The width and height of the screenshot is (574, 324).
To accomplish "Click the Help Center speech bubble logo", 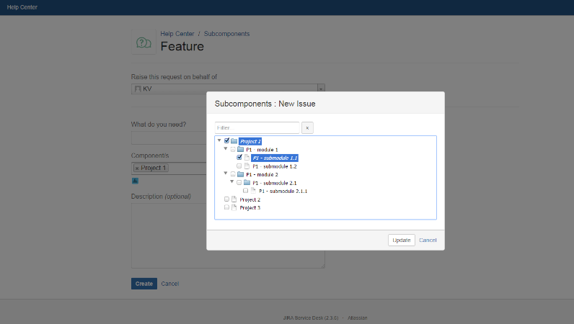I will tap(143, 42).
